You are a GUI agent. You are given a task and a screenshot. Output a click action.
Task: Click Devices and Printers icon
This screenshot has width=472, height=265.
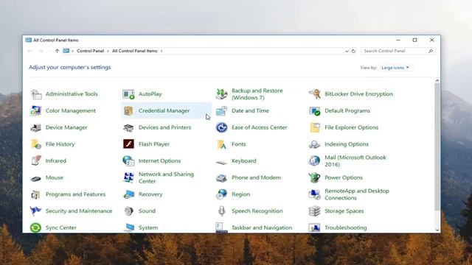click(128, 127)
